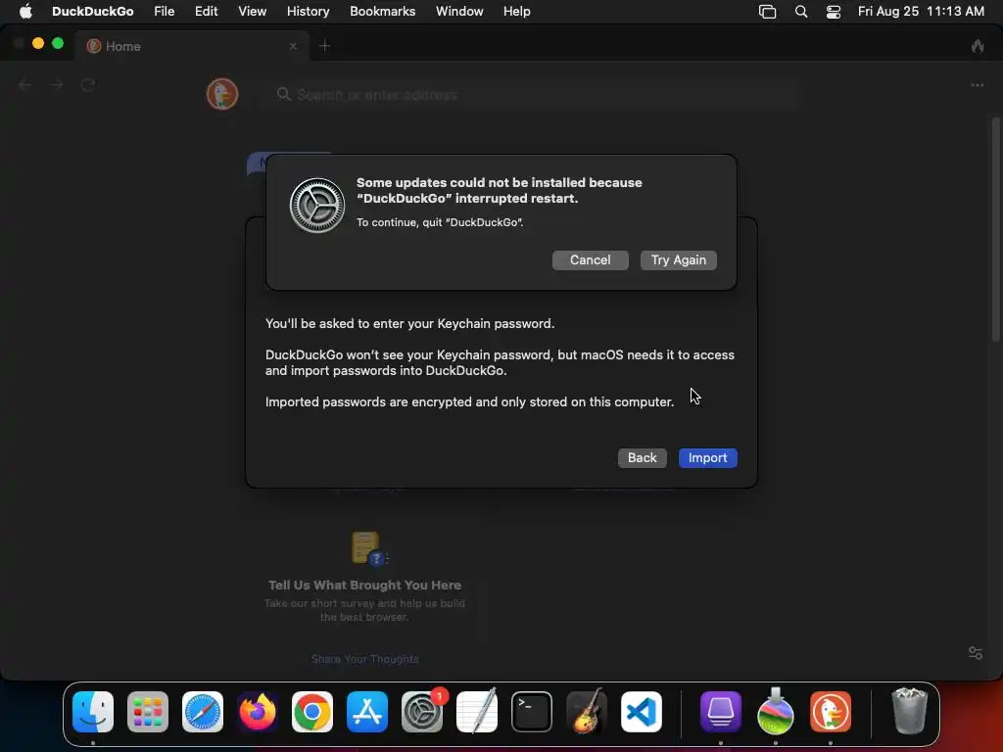Launch Visual Studio Code from the Dock
This screenshot has width=1003, height=752.
click(x=642, y=712)
